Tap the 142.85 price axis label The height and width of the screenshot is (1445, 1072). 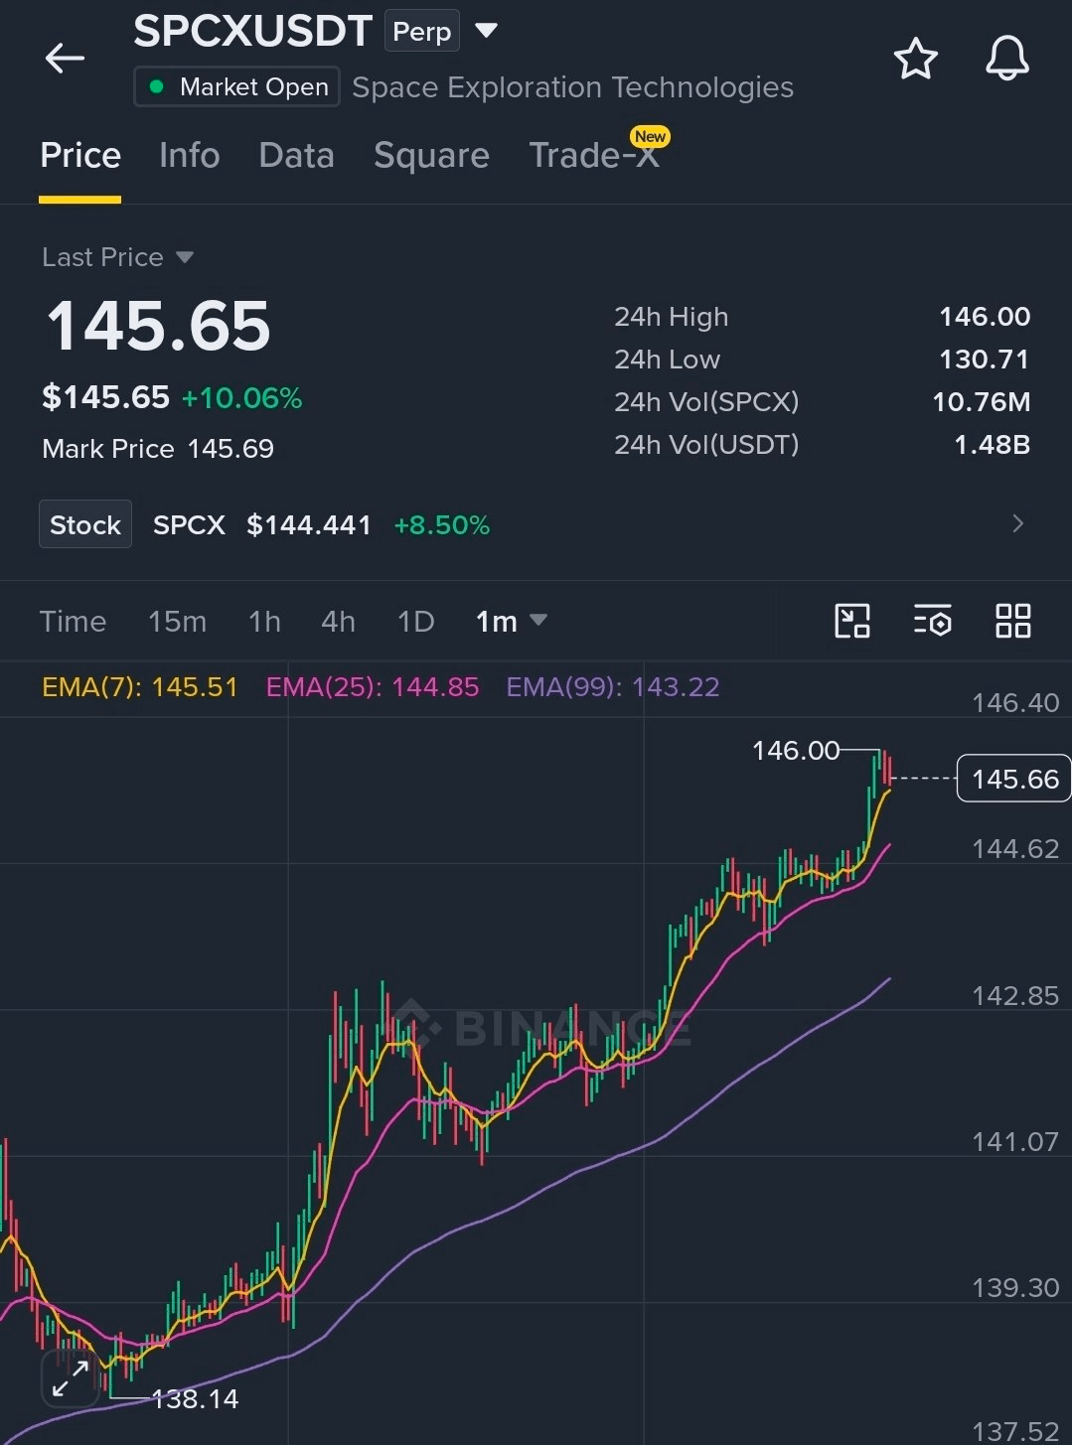pos(1015,996)
